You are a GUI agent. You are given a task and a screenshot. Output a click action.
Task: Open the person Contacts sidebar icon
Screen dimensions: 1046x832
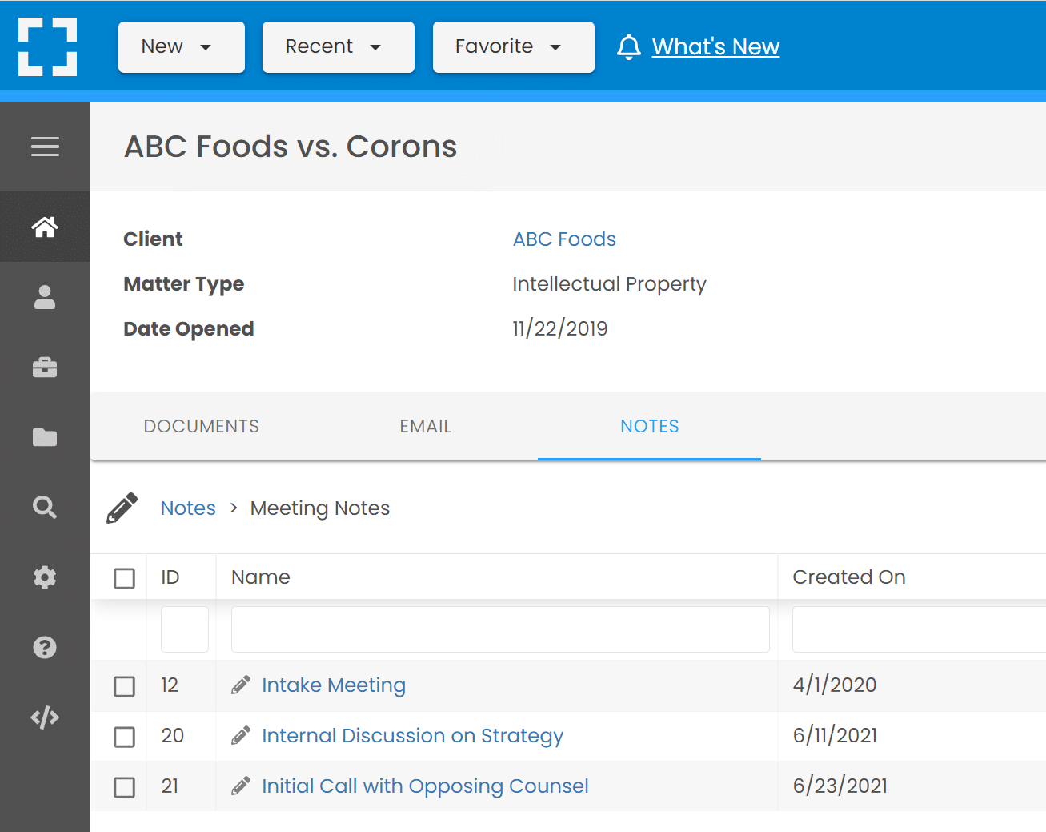pyautogui.click(x=45, y=297)
